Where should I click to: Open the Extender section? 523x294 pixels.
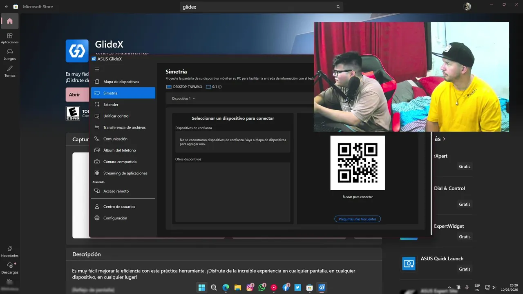[x=123, y=105]
